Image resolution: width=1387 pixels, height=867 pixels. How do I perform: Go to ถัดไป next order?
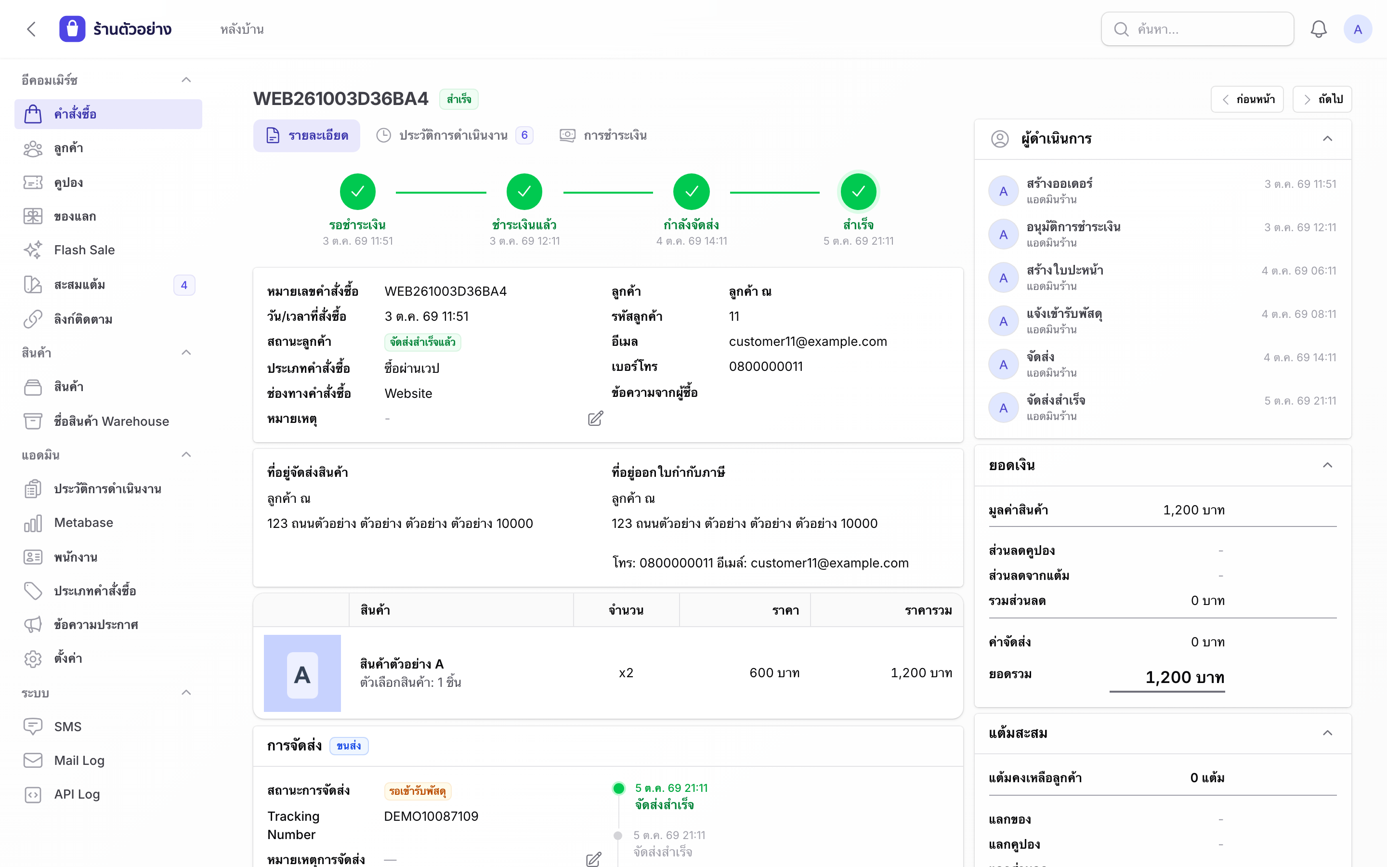coord(1322,99)
